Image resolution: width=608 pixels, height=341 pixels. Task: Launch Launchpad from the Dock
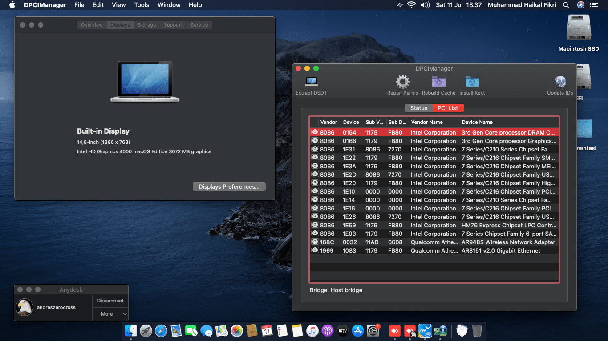coord(146,330)
